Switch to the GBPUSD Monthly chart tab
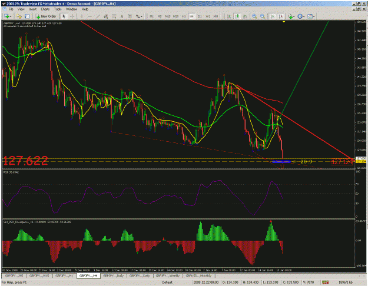Viewport: 368px width, 286px height. click(198, 275)
